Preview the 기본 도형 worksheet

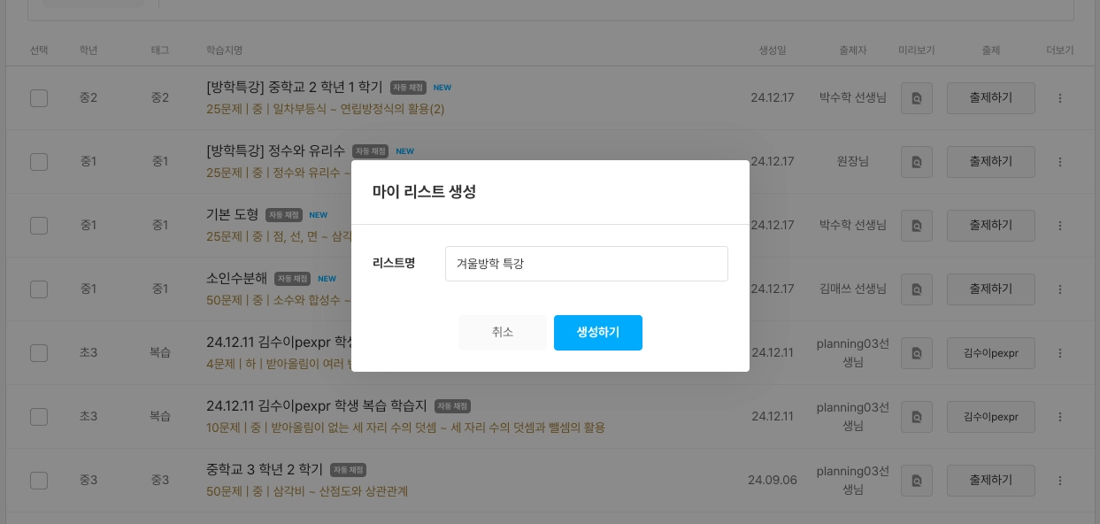click(917, 226)
